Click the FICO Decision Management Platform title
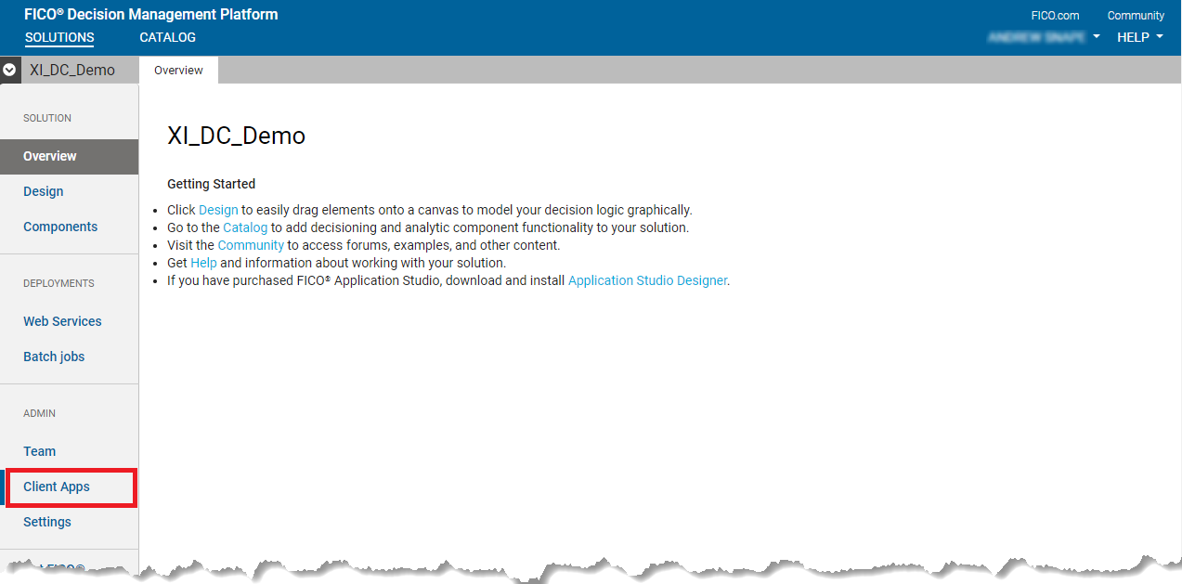 151,14
